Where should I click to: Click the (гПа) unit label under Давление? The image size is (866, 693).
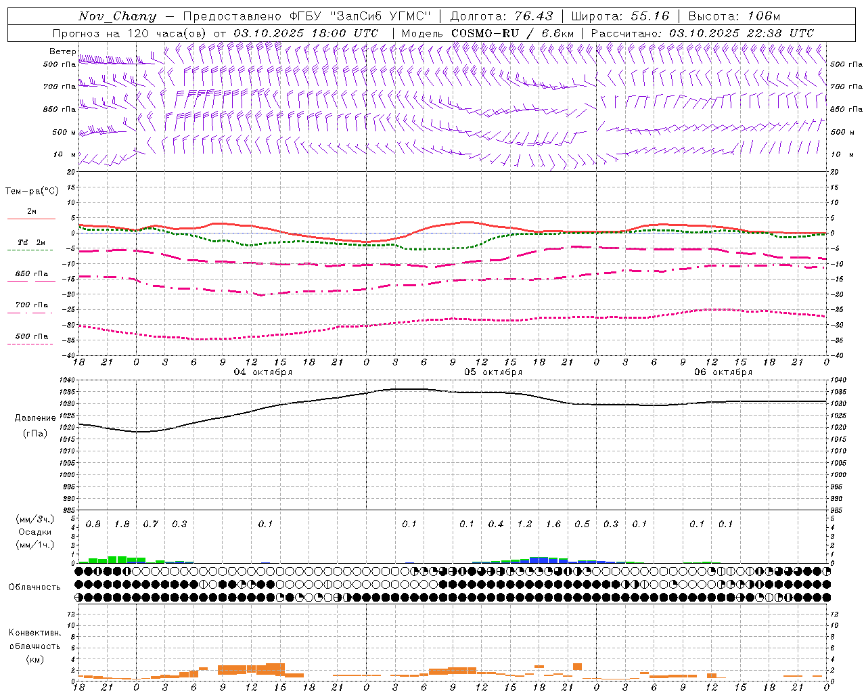[x=35, y=434]
